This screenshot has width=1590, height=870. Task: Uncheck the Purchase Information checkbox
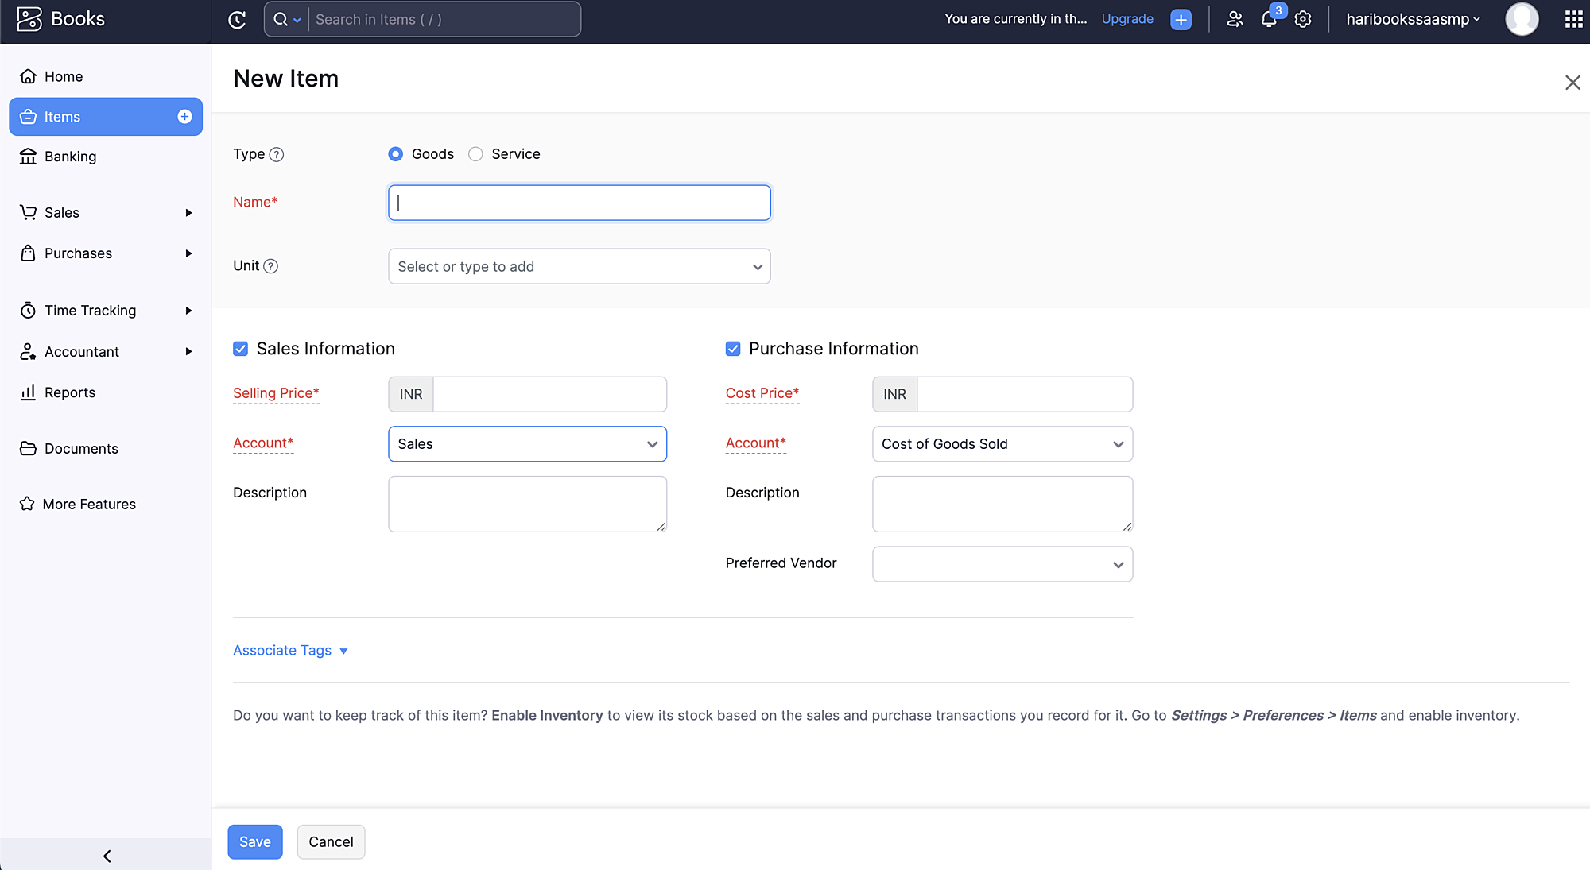pos(733,349)
